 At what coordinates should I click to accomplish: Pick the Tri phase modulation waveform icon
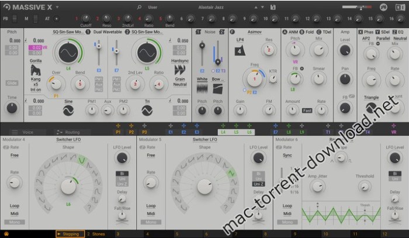tap(147, 111)
